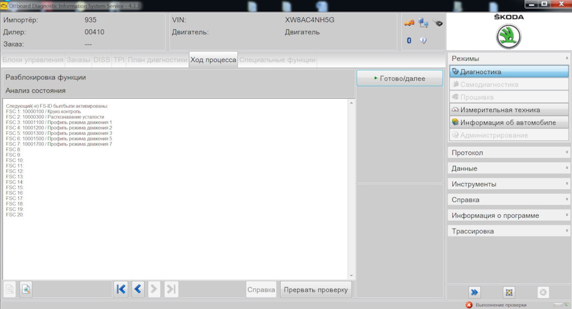
Task: Click the grayed stop circle icon
Action: coord(543,292)
